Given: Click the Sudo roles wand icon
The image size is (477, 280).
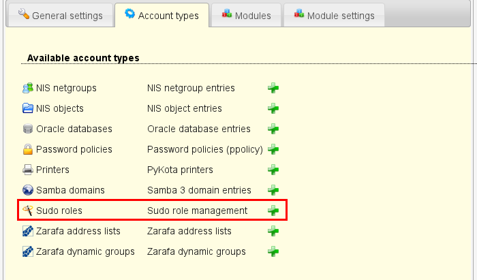Looking at the screenshot, I should coord(27,211).
